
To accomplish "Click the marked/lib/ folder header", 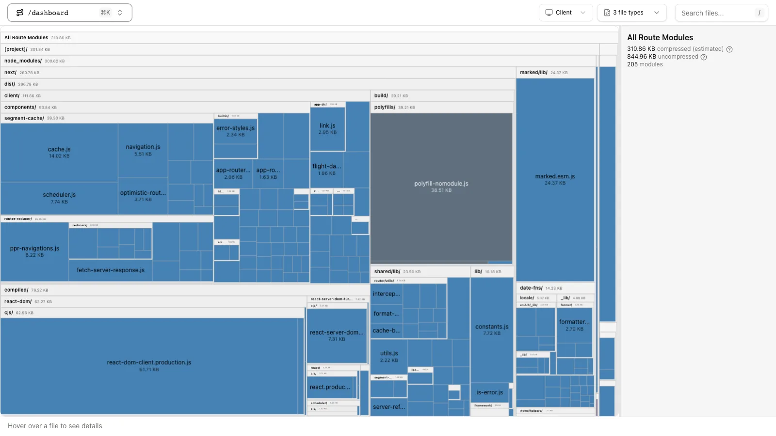I will click(x=555, y=73).
